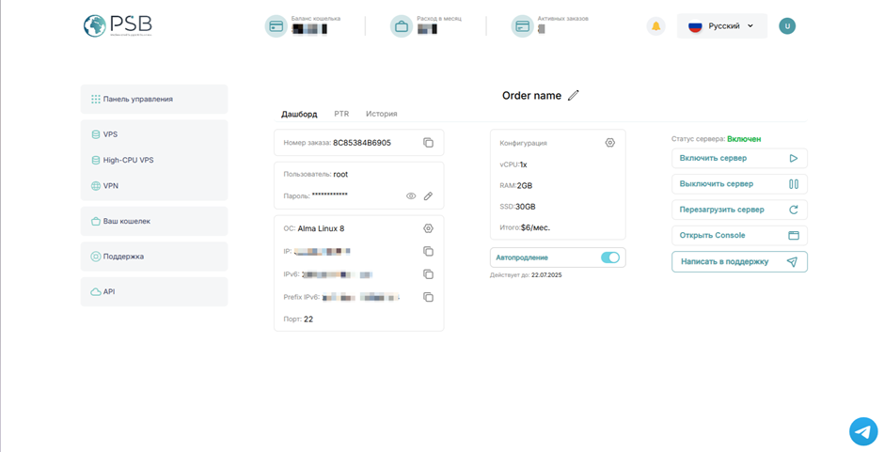This screenshot has width=884, height=452.
Task: Click the Перезагрузить сервер button
Action: 738,210
